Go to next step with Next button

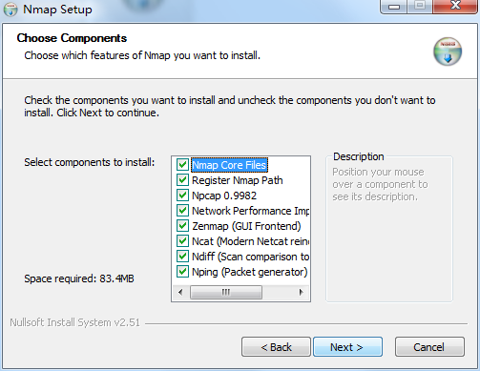coord(347,347)
